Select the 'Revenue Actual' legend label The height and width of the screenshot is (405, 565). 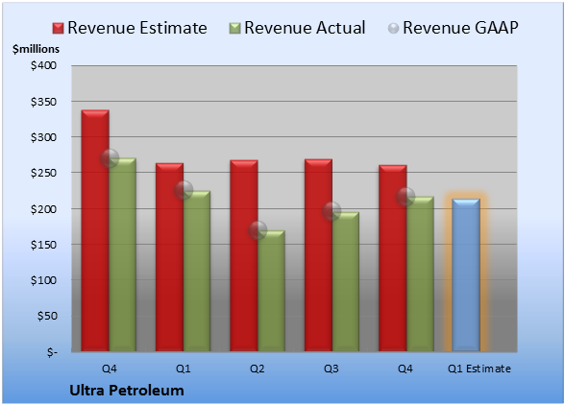(x=305, y=28)
